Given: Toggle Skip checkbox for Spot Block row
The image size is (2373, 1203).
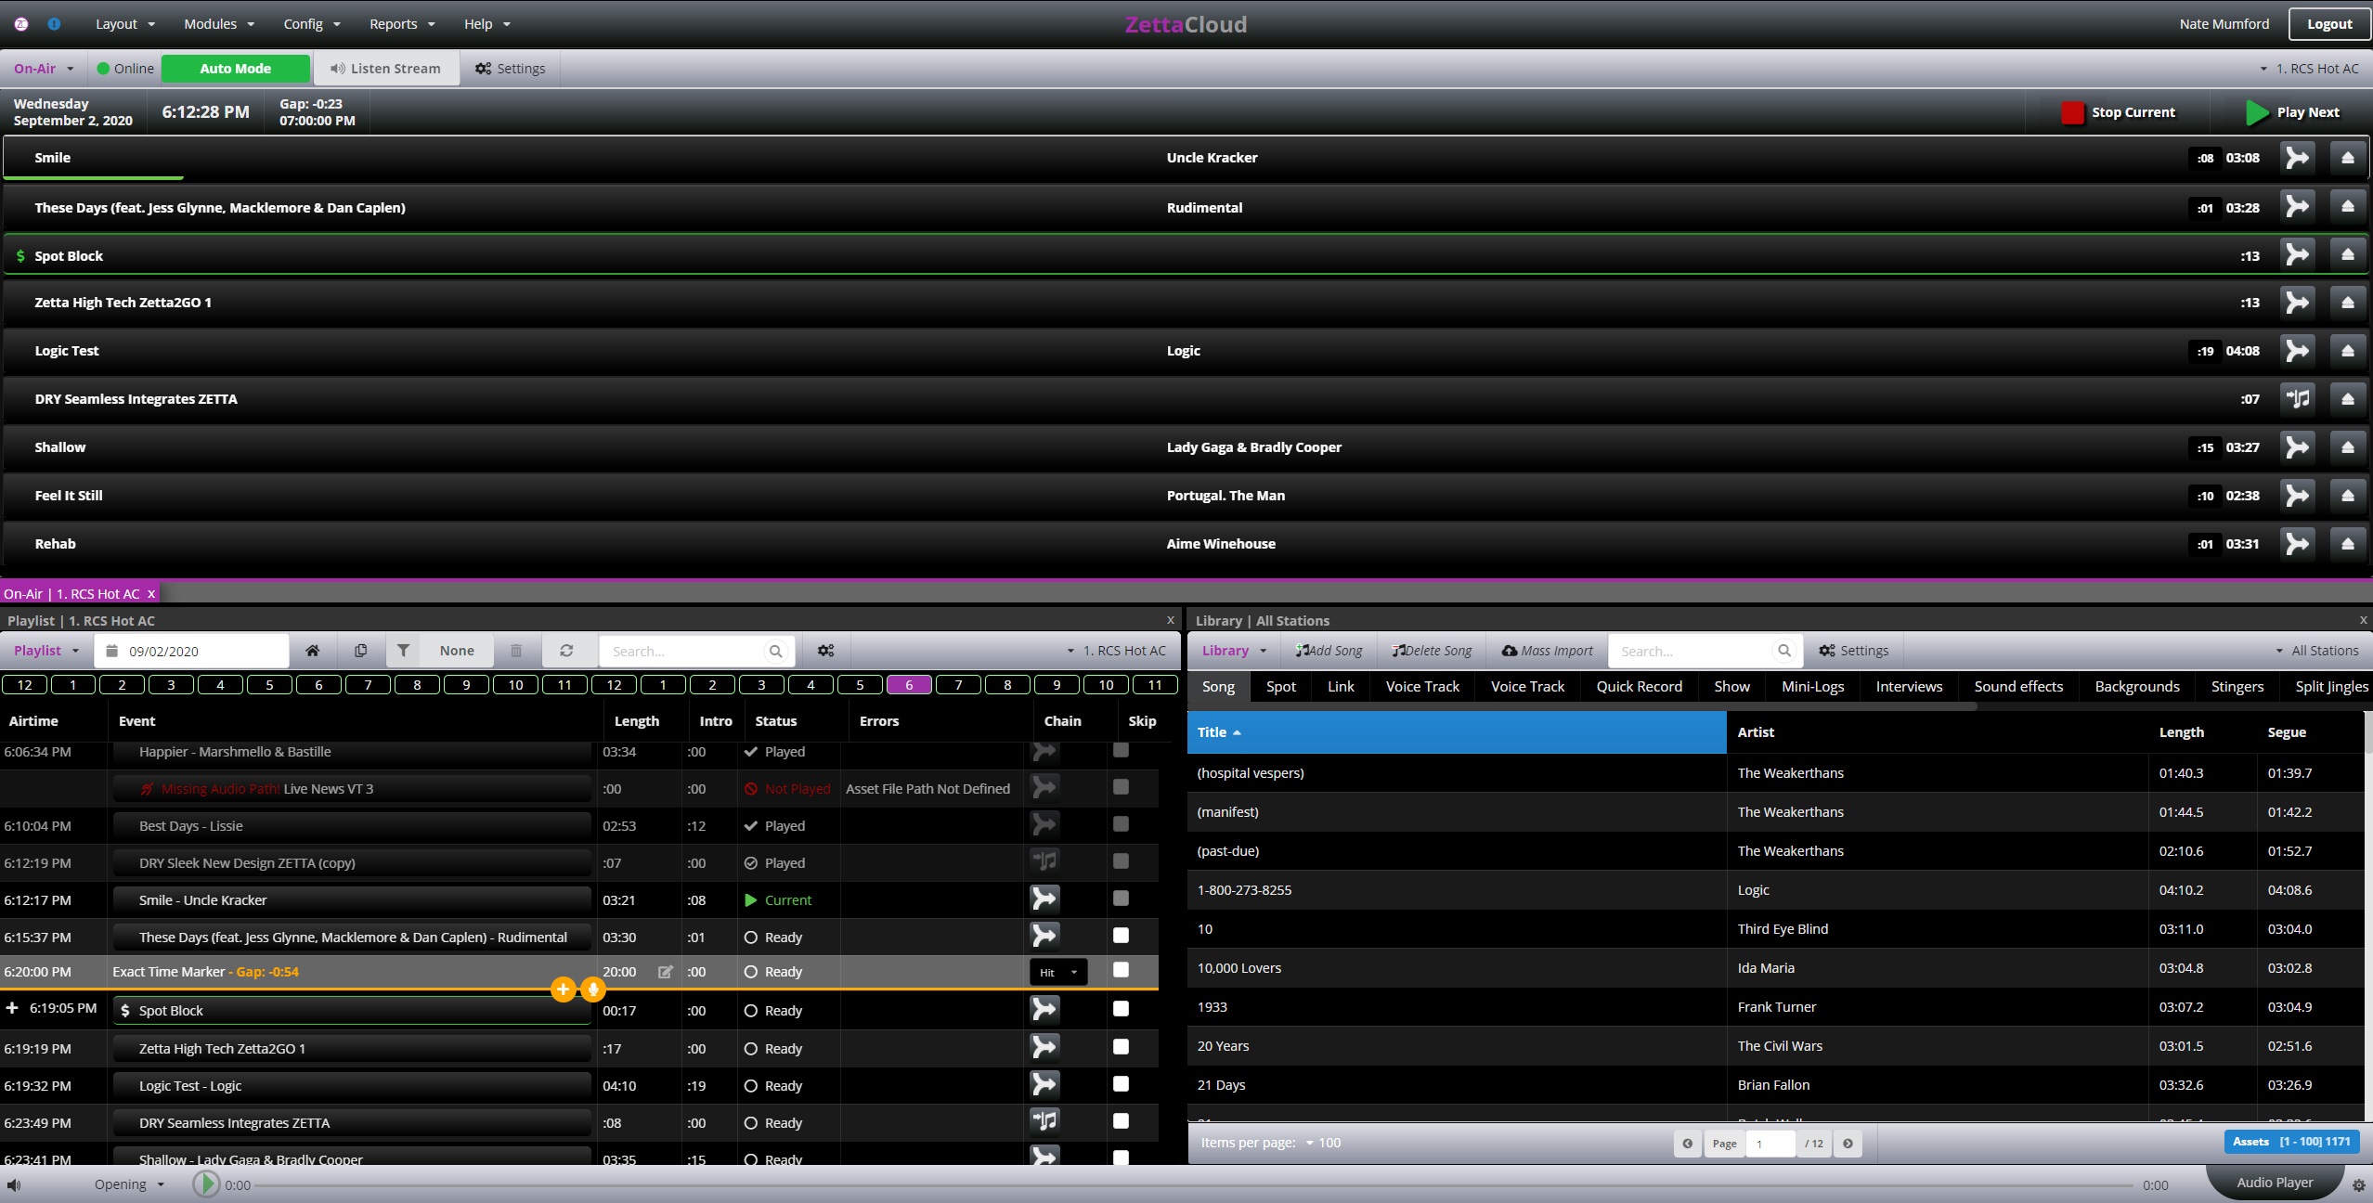Looking at the screenshot, I should pyautogui.click(x=1121, y=1009).
